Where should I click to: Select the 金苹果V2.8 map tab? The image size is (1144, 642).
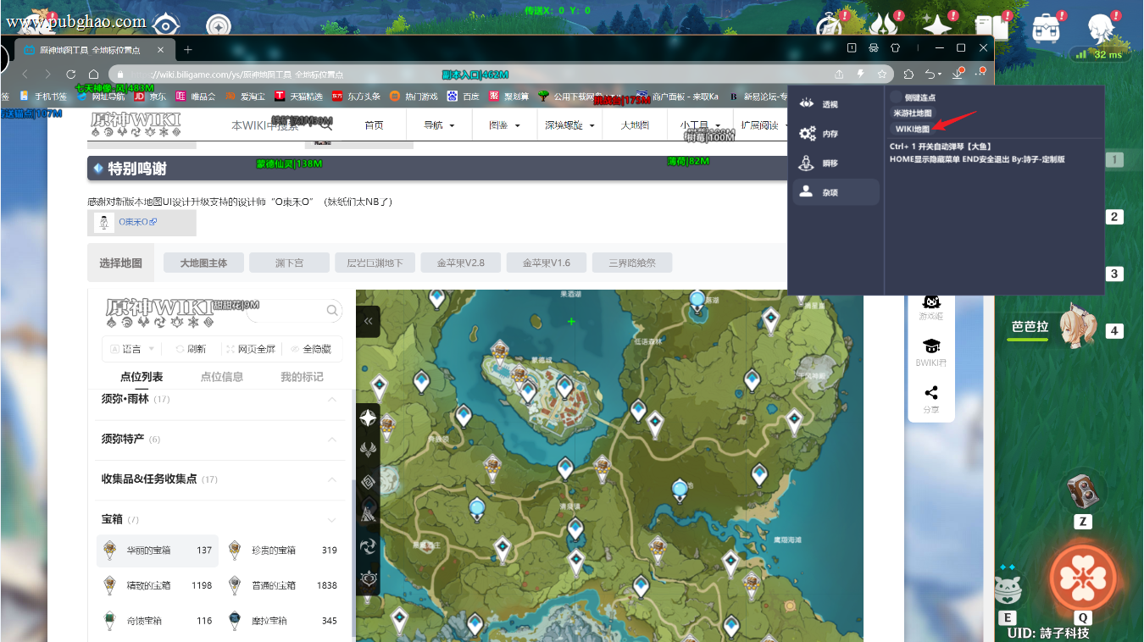pyautogui.click(x=461, y=263)
